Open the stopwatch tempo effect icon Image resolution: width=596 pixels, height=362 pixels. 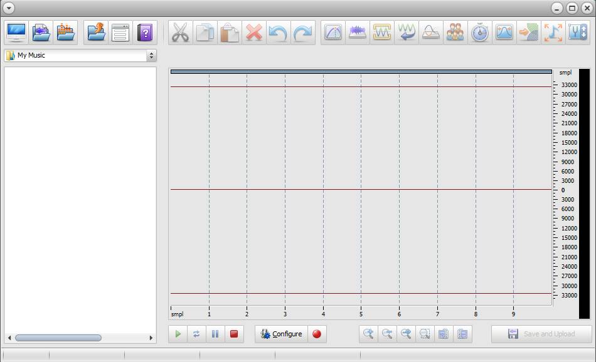[480, 32]
